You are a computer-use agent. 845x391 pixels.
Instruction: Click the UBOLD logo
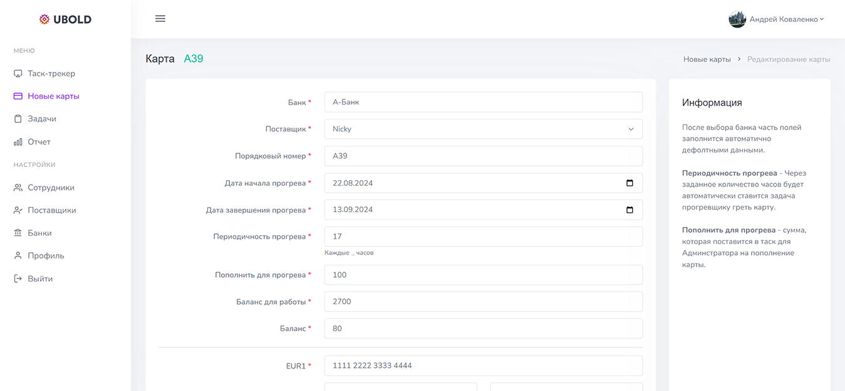[x=65, y=19]
